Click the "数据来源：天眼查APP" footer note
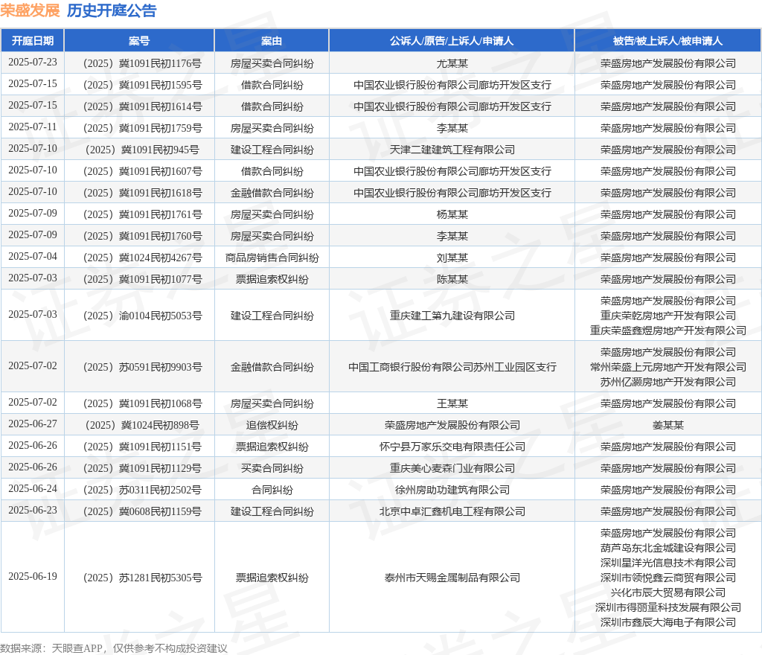Image resolution: width=762 pixels, height=655 pixels. point(51,648)
